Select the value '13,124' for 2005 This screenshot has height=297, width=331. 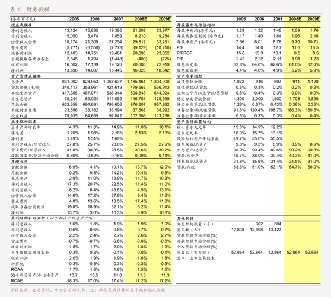[71, 31]
